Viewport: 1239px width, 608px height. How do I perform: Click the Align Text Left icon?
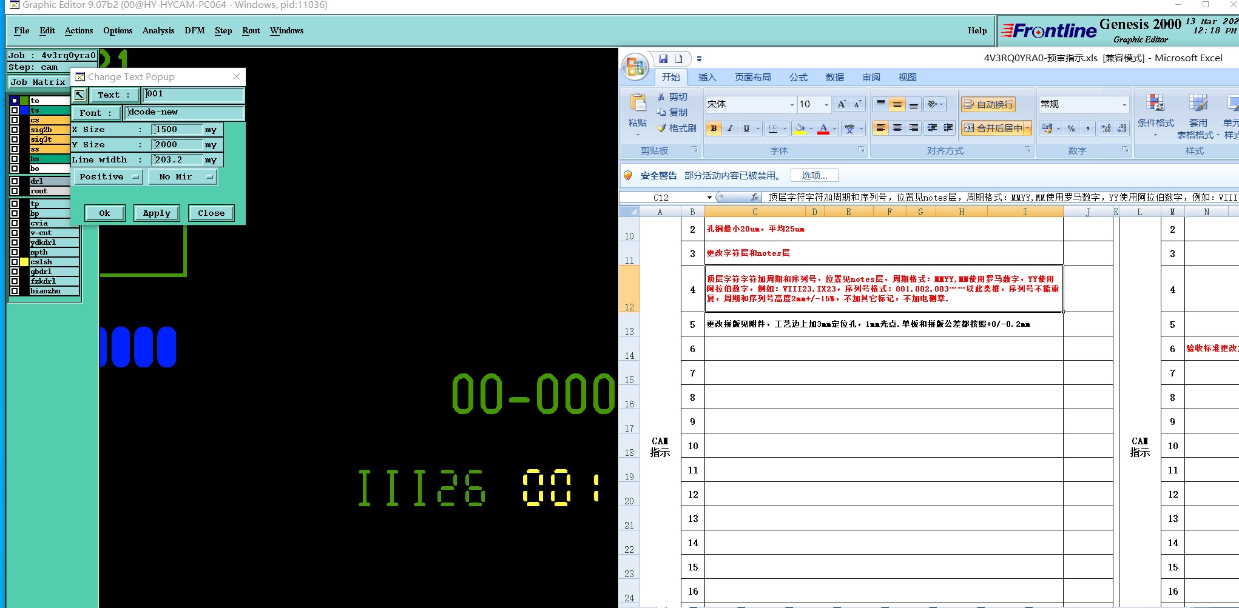point(881,128)
